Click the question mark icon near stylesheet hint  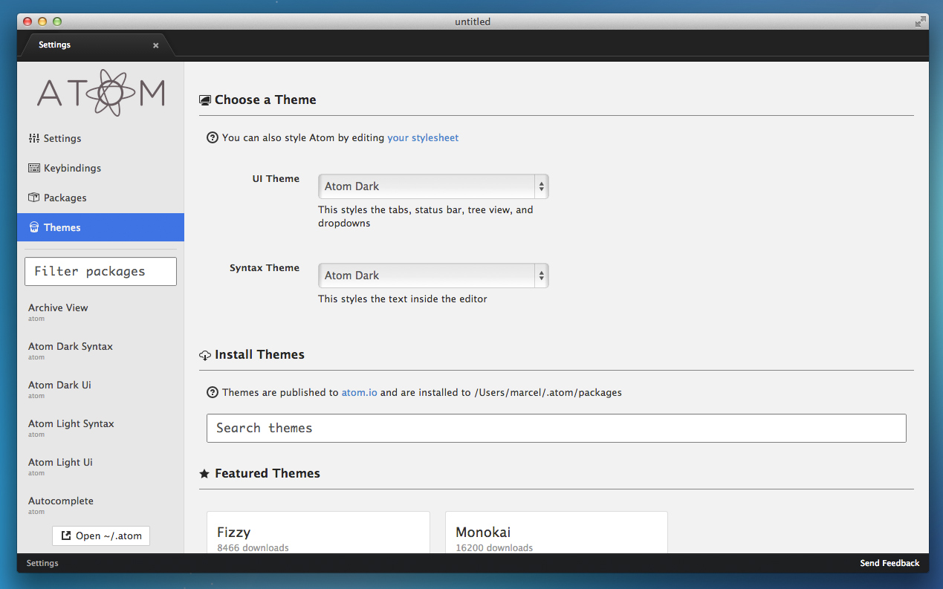pos(213,137)
